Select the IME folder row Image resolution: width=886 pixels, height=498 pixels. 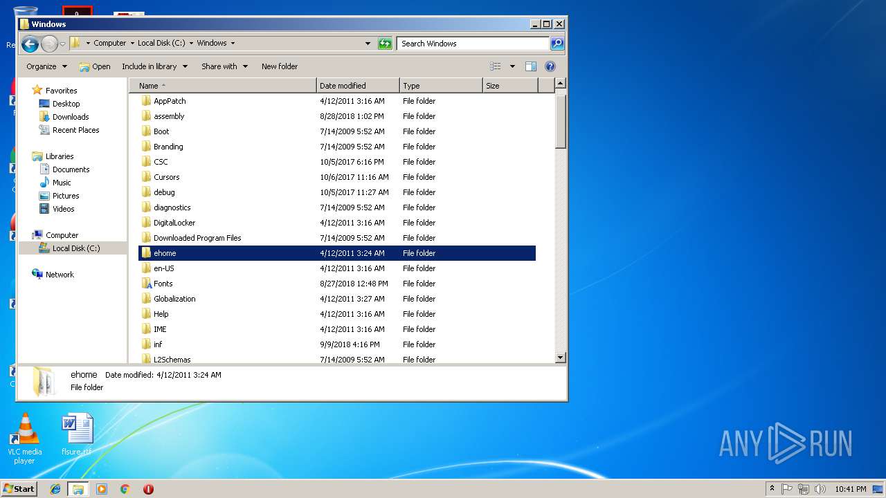point(336,329)
